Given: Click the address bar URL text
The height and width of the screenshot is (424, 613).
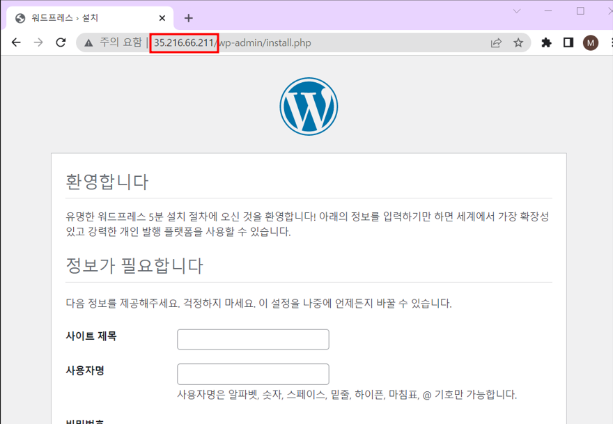Looking at the screenshot, I should click(x=233, y=42).
